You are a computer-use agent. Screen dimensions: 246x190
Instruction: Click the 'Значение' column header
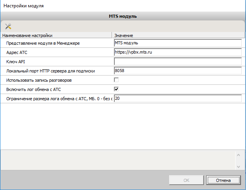(x=178, y=35)
